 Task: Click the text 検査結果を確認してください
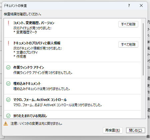tap(23, 14)
